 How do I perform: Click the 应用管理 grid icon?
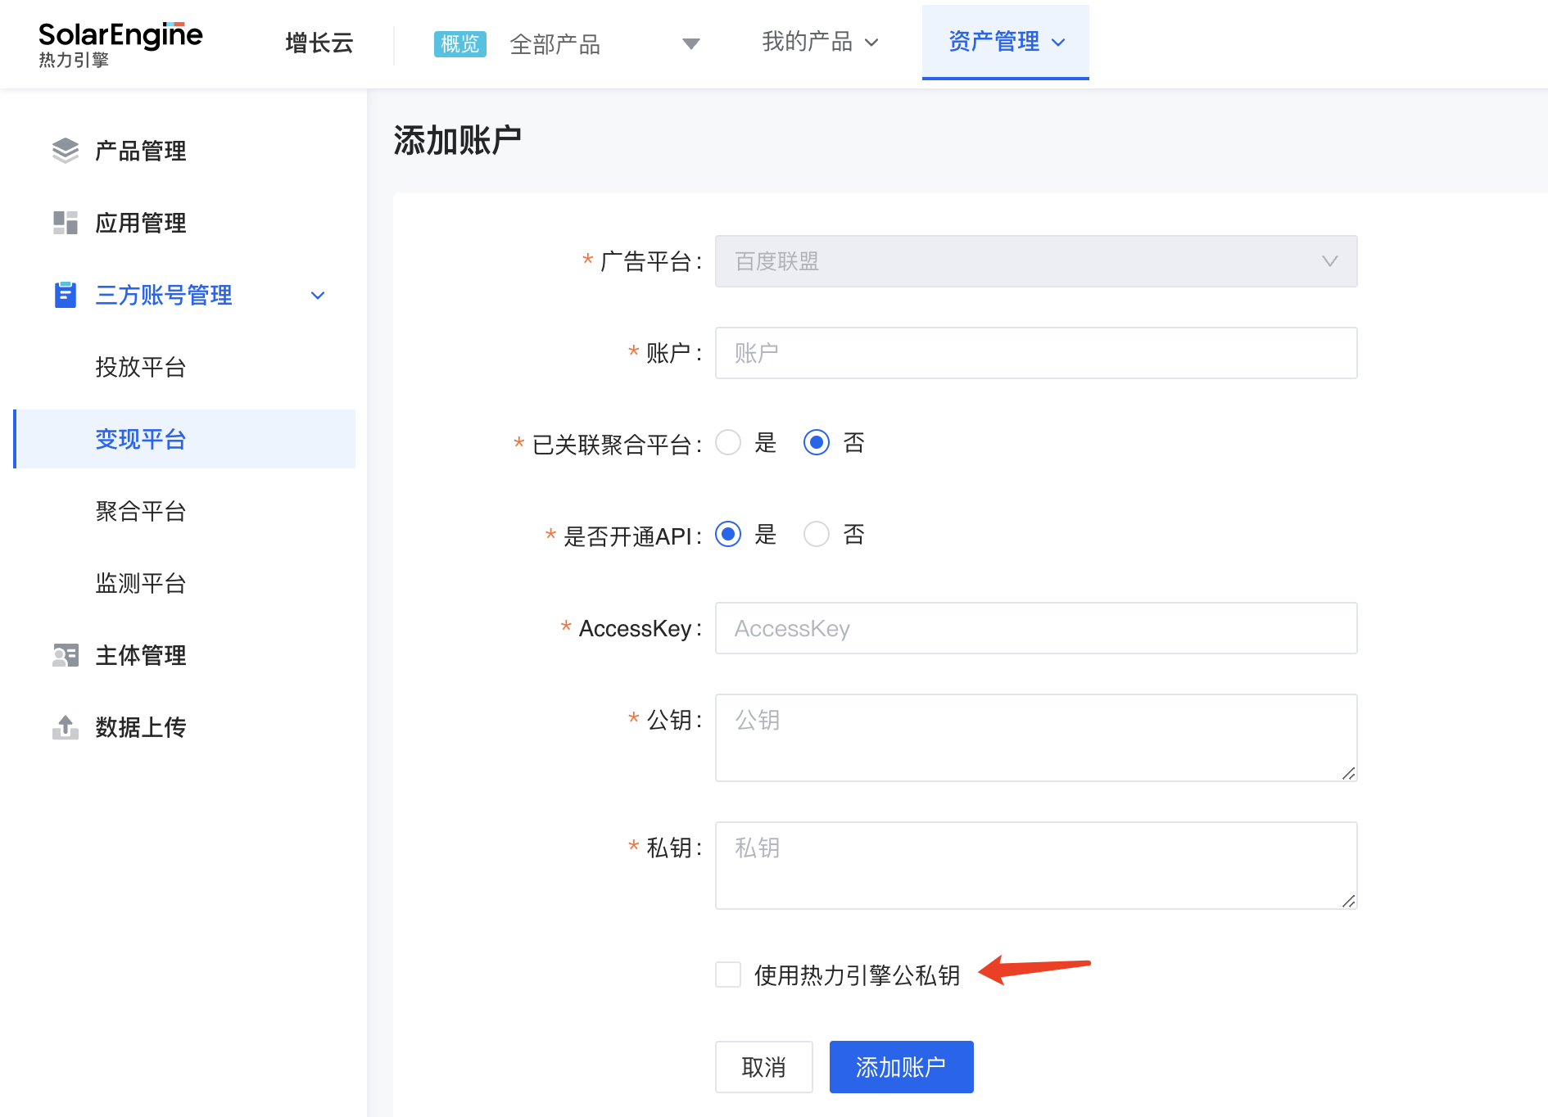66,223
